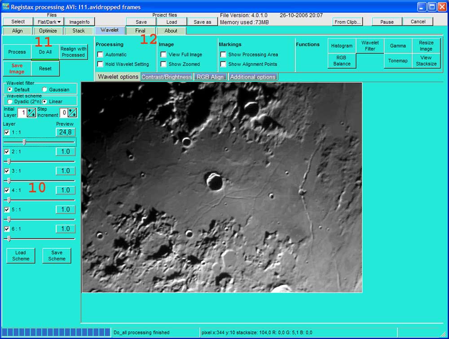This screenshot has width=449, height=339.
Task: Open the RGB Align subtab
Action: point(210,77)
